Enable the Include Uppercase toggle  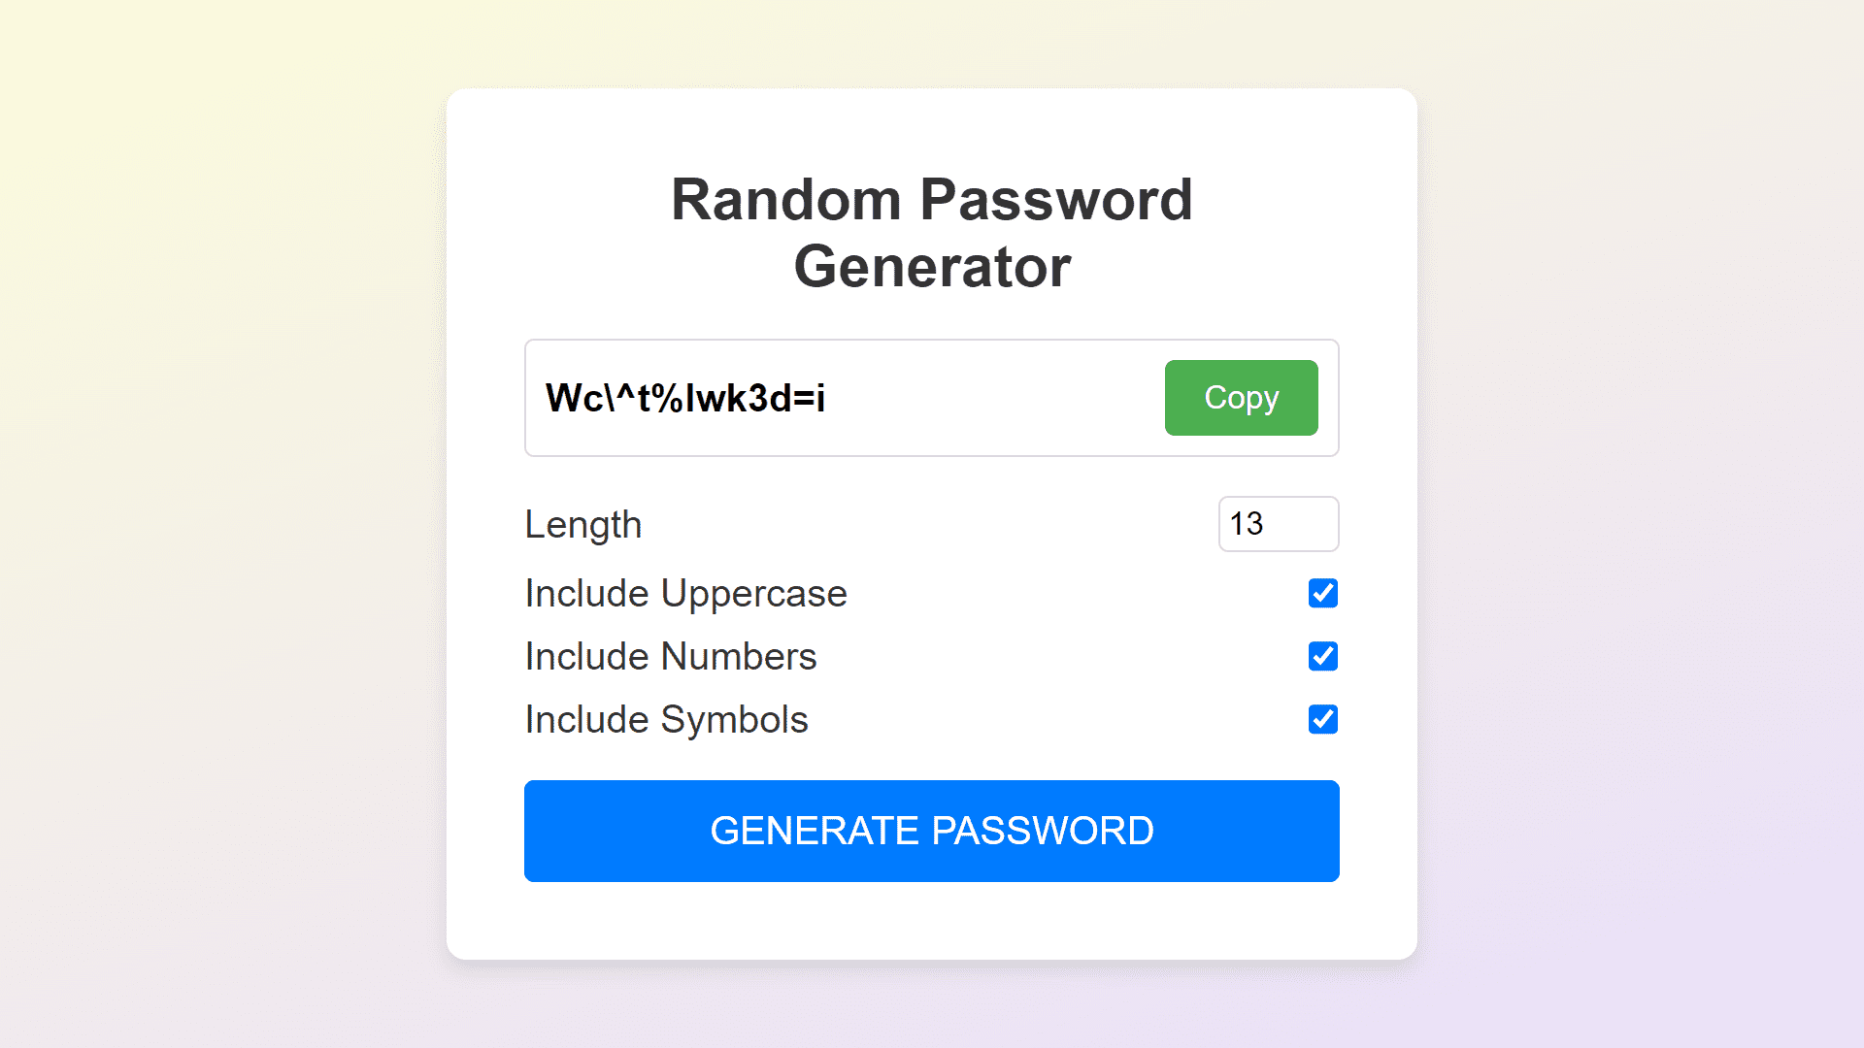click(1324, 593)
